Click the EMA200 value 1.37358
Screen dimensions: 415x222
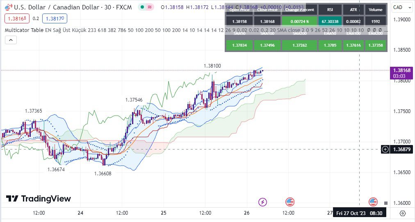376,45
